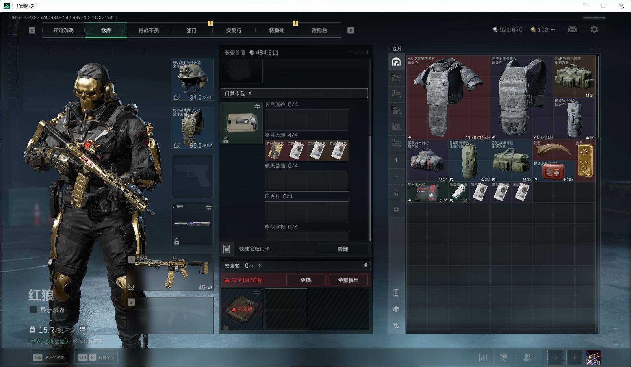Screen dimensions: 631x367
Task: Select the empty secondary weapon slot 2
Action: tap(170, 315)
